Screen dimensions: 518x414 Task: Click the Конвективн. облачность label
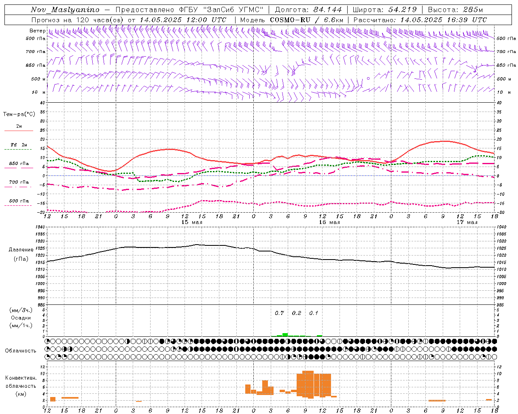click(21, 382)
